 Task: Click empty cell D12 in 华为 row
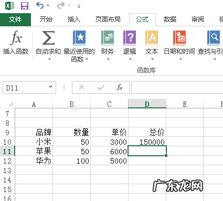pyautogui.click(x=147, y=160)
